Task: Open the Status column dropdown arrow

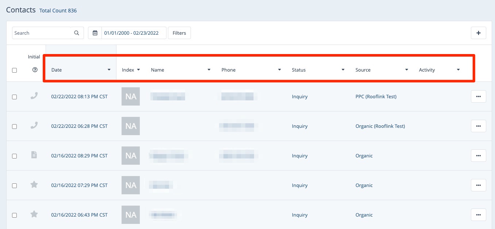Action: pos(343,70)
